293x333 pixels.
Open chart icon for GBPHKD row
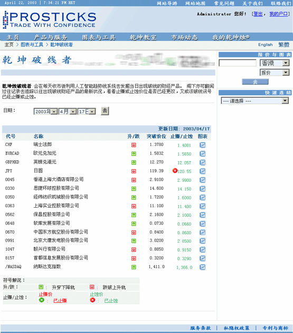tap(203, 162)
